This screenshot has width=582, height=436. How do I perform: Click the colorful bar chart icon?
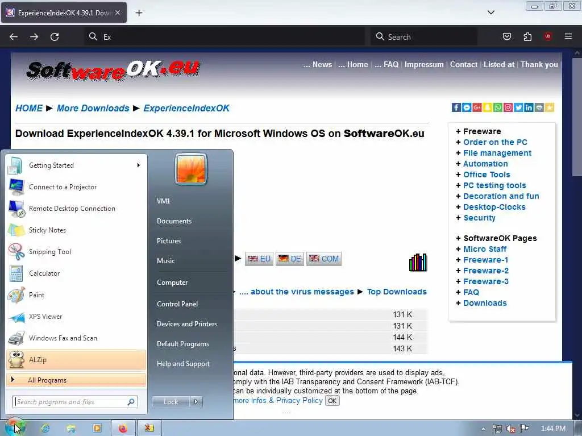click(418, 262)
